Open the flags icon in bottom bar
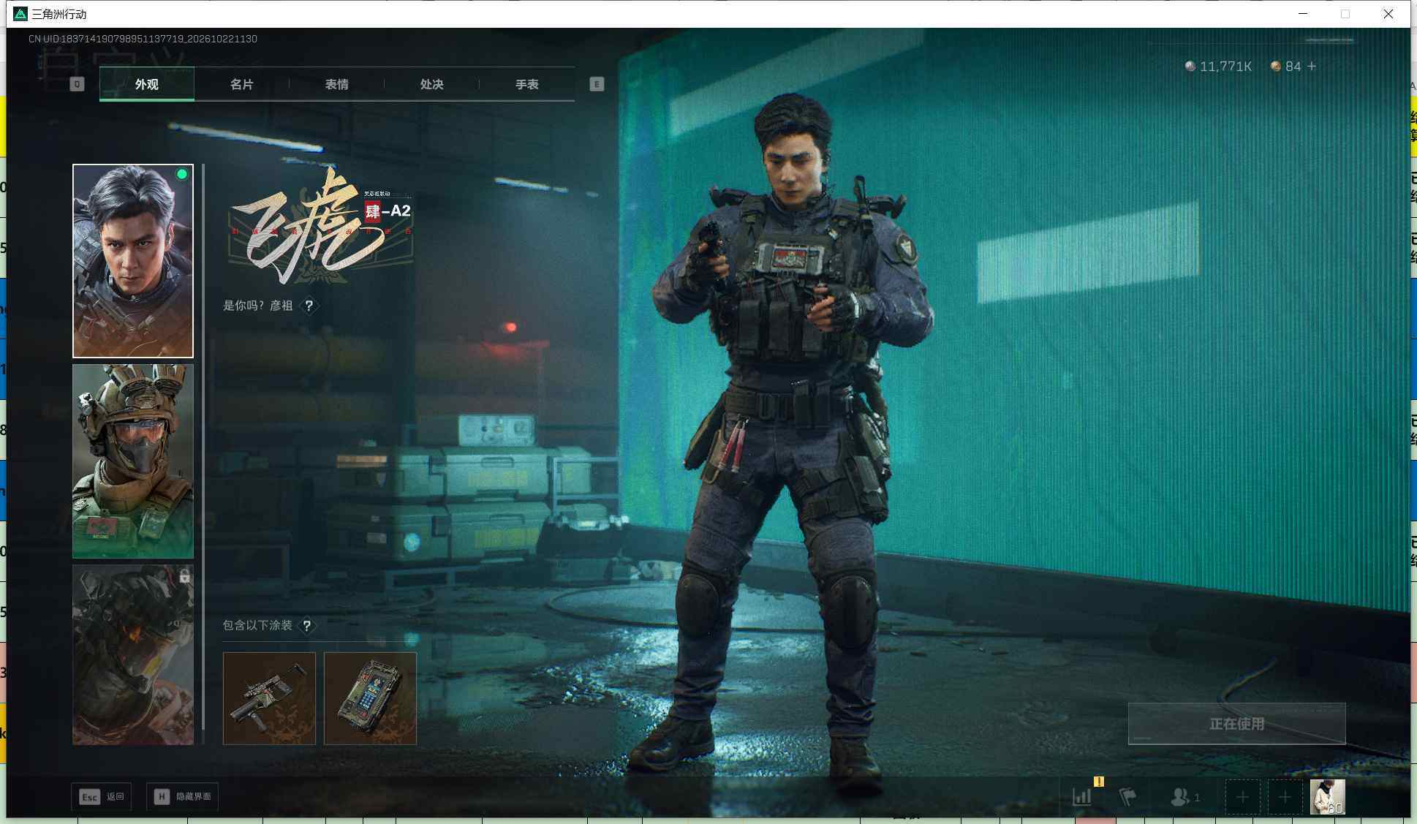Image resolution: width=1417 pixels, height=824 pixels. [1127, 796]
